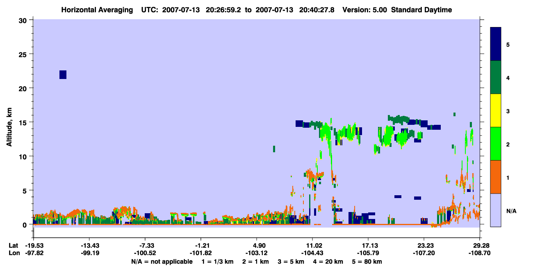The width and height of the screenshot is (533, 273).
Task: Click longitude value -108.70
Action: 480,253
